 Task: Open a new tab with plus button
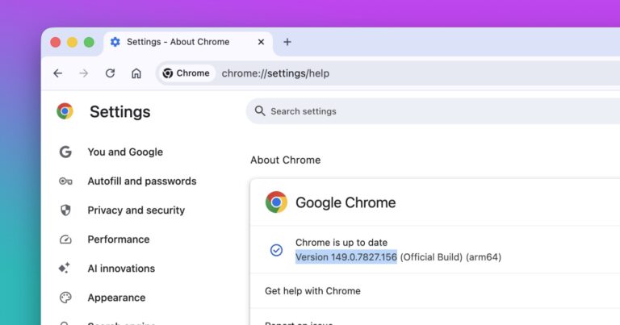(287, 42)
